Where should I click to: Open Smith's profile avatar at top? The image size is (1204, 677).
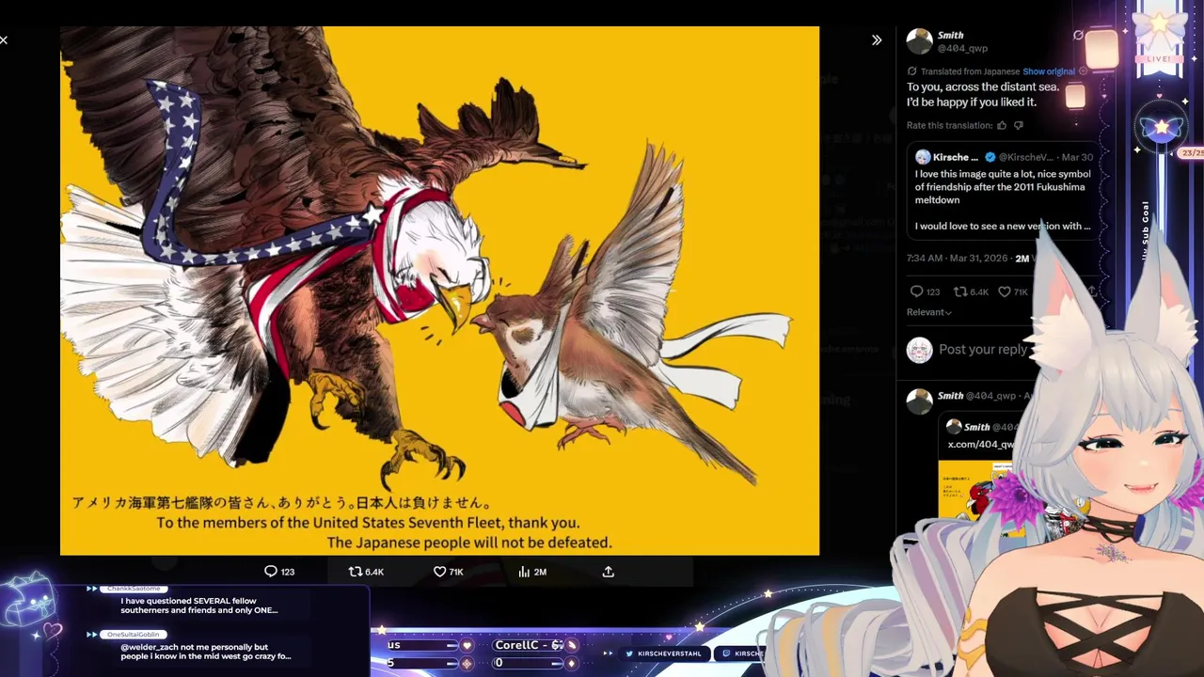click(919, 41)
